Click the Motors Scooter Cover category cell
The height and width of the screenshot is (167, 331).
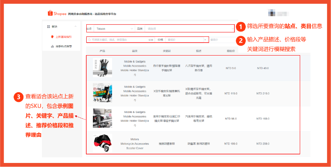(x=135, y=144)
